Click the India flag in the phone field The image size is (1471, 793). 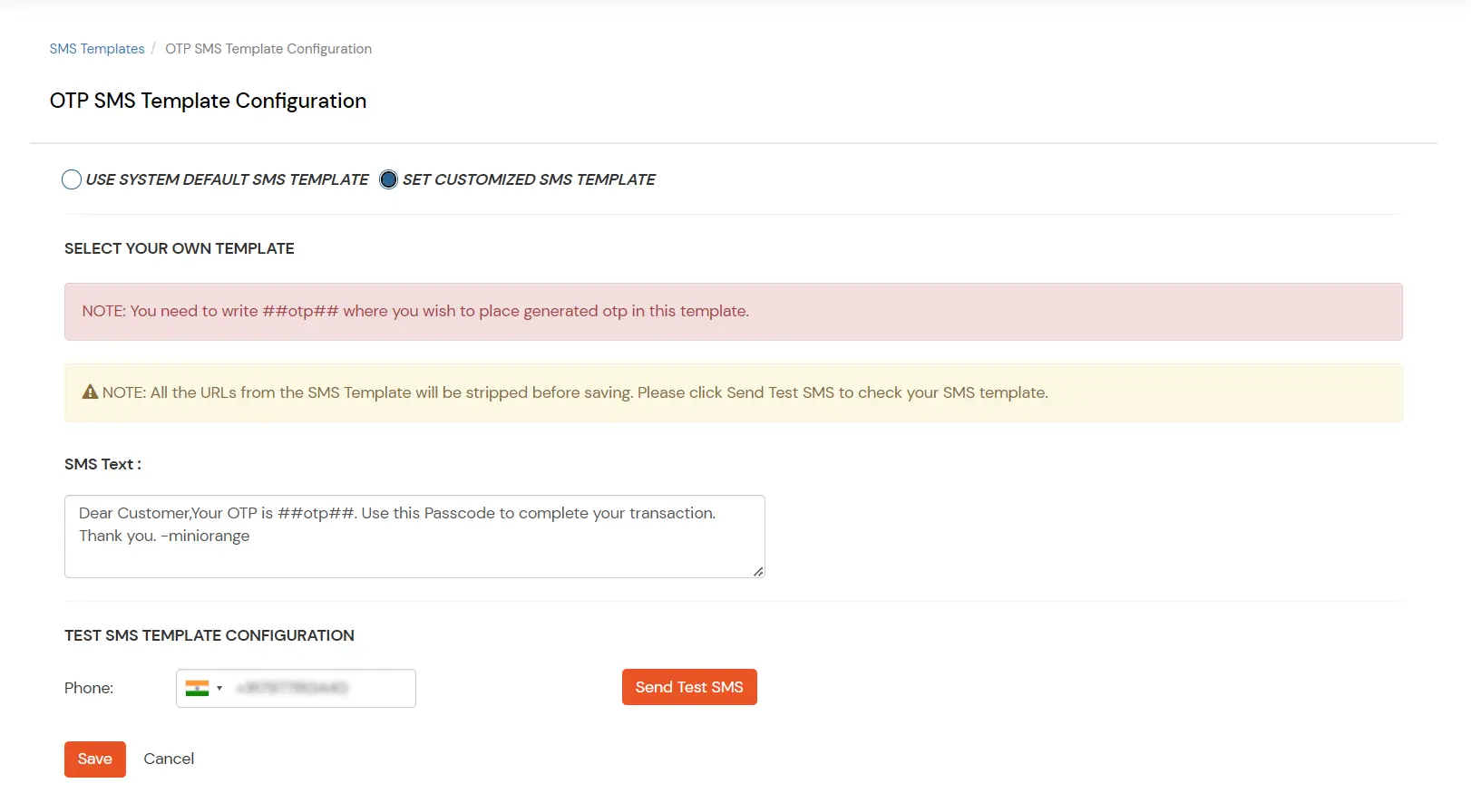coord(198,688)
